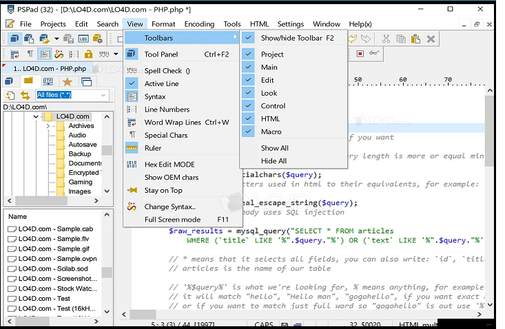
Task: Open the All files filter dropdown
Action: [103, 95]
